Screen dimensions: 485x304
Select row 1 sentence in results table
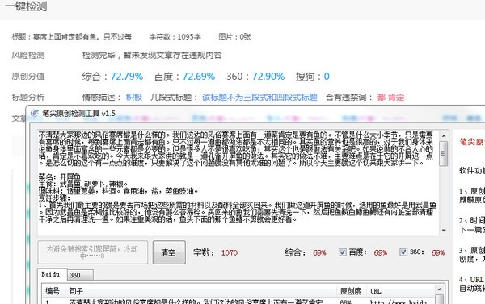click(x=196, y=302)
